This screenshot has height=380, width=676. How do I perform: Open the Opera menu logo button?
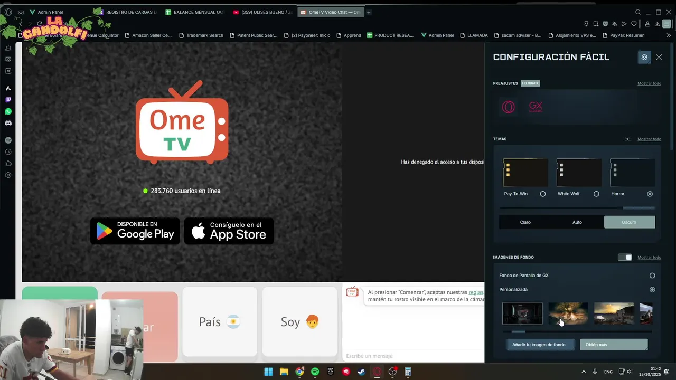coord(8,12)
